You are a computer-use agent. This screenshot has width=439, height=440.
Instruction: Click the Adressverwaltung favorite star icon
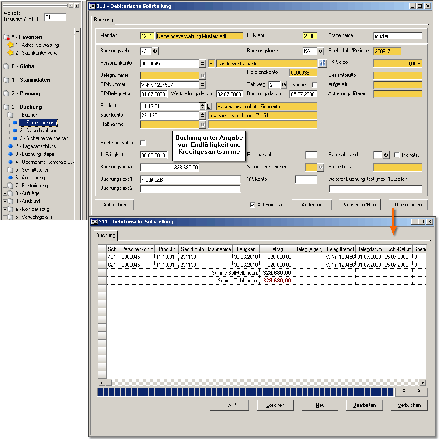tap(10, 45)
